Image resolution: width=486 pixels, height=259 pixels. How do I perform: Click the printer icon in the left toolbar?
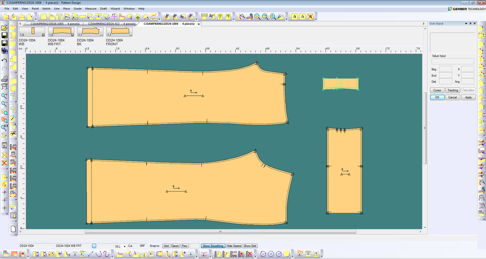4,79
